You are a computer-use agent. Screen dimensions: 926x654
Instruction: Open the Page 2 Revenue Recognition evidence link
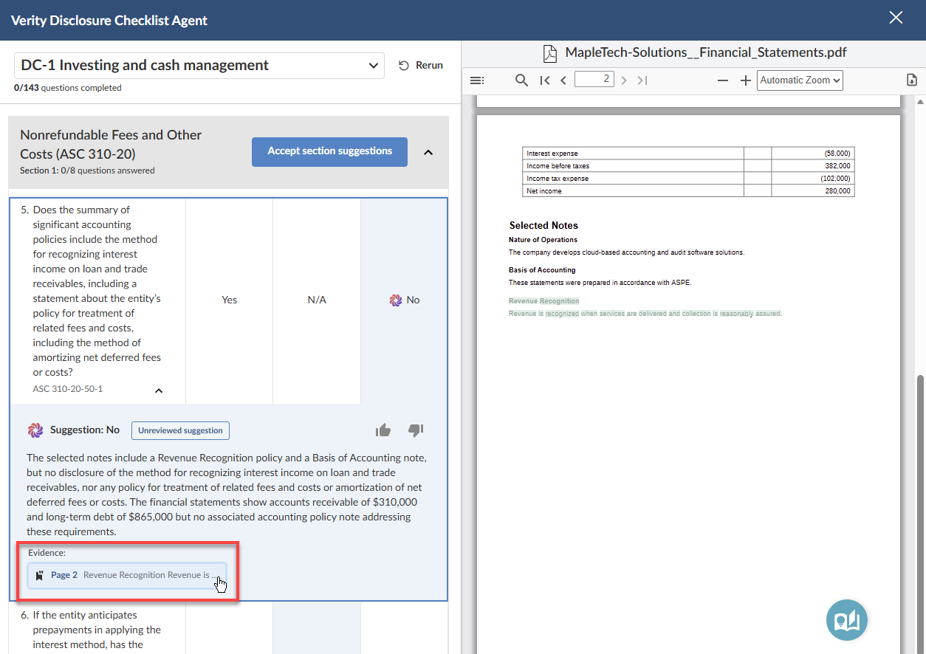(x=127, y=575)
